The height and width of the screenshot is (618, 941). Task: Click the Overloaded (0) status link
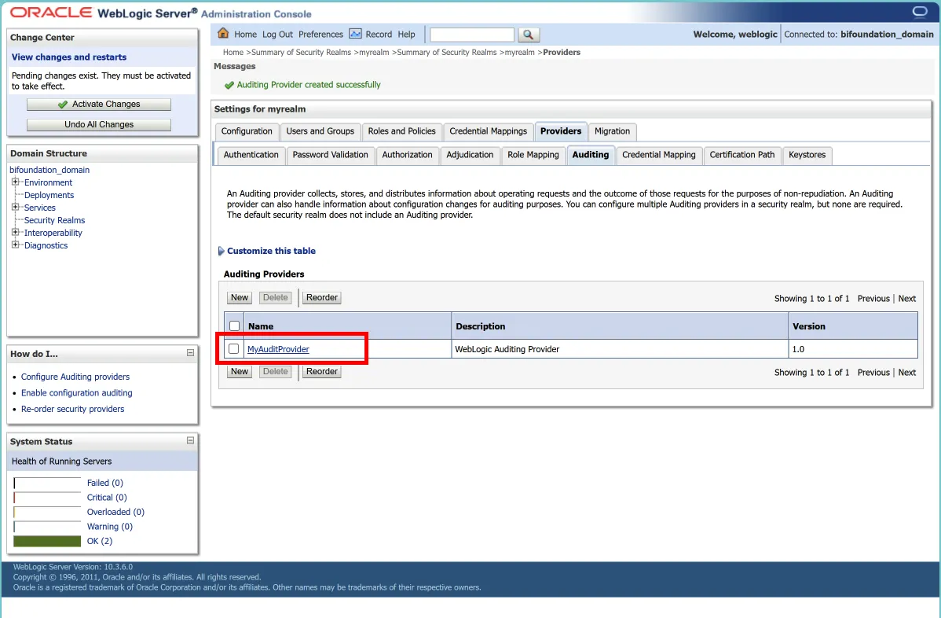[115, 512]
